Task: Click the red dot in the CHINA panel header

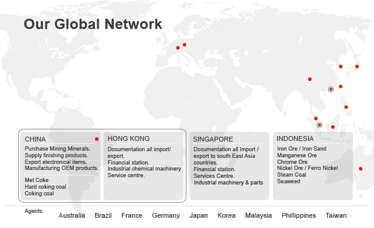Action: click(97, 139)
